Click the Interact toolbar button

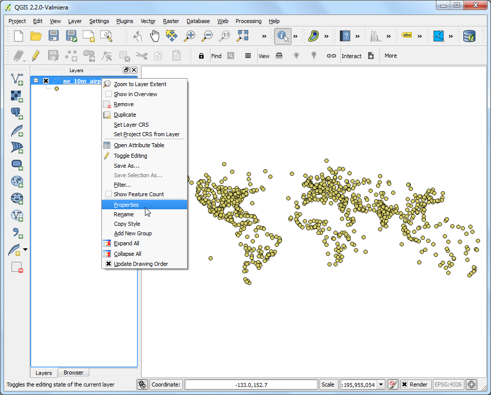(352, 56)
